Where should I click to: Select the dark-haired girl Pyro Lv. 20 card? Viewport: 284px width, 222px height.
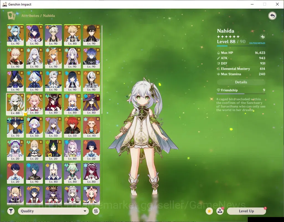91,150
